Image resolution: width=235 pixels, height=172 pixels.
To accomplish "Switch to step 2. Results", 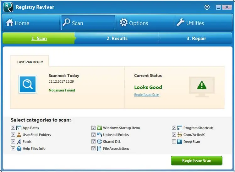I will [117, 39].
